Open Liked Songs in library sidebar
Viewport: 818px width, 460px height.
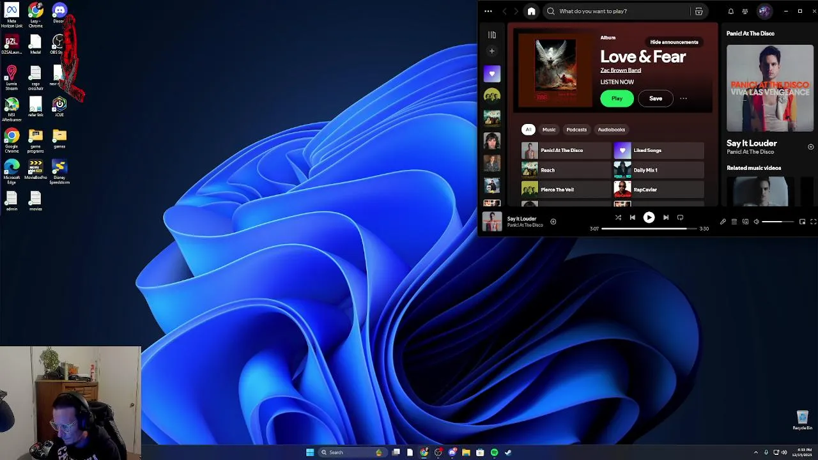pyautogui.click(x=491, y=73)
